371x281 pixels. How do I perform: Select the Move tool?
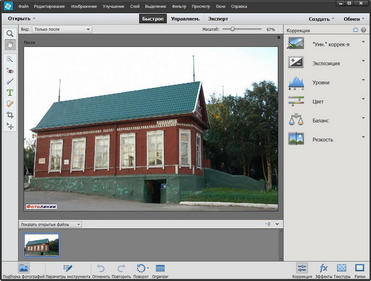(10, 126)
